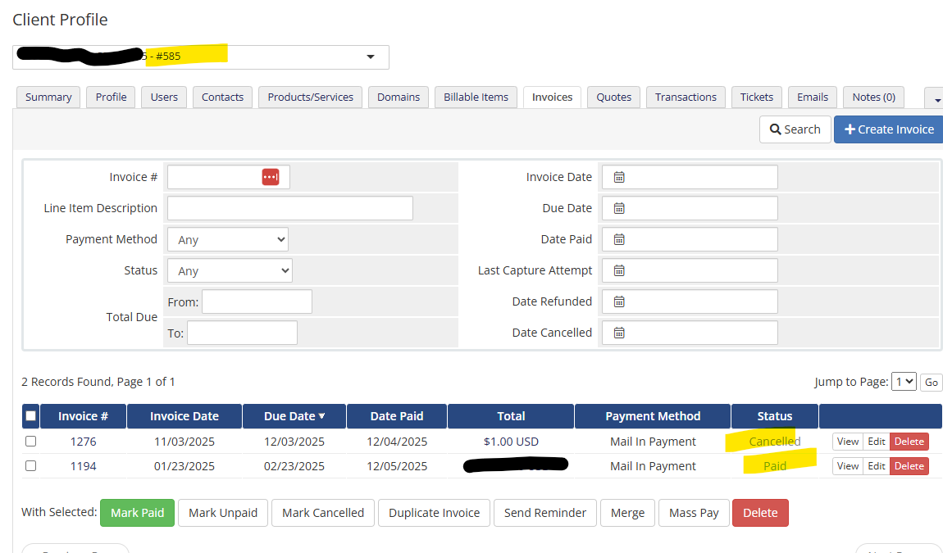Click the Last Capture Attempt calendar icon
Screen dimensions: 943x553
point(619,270)
